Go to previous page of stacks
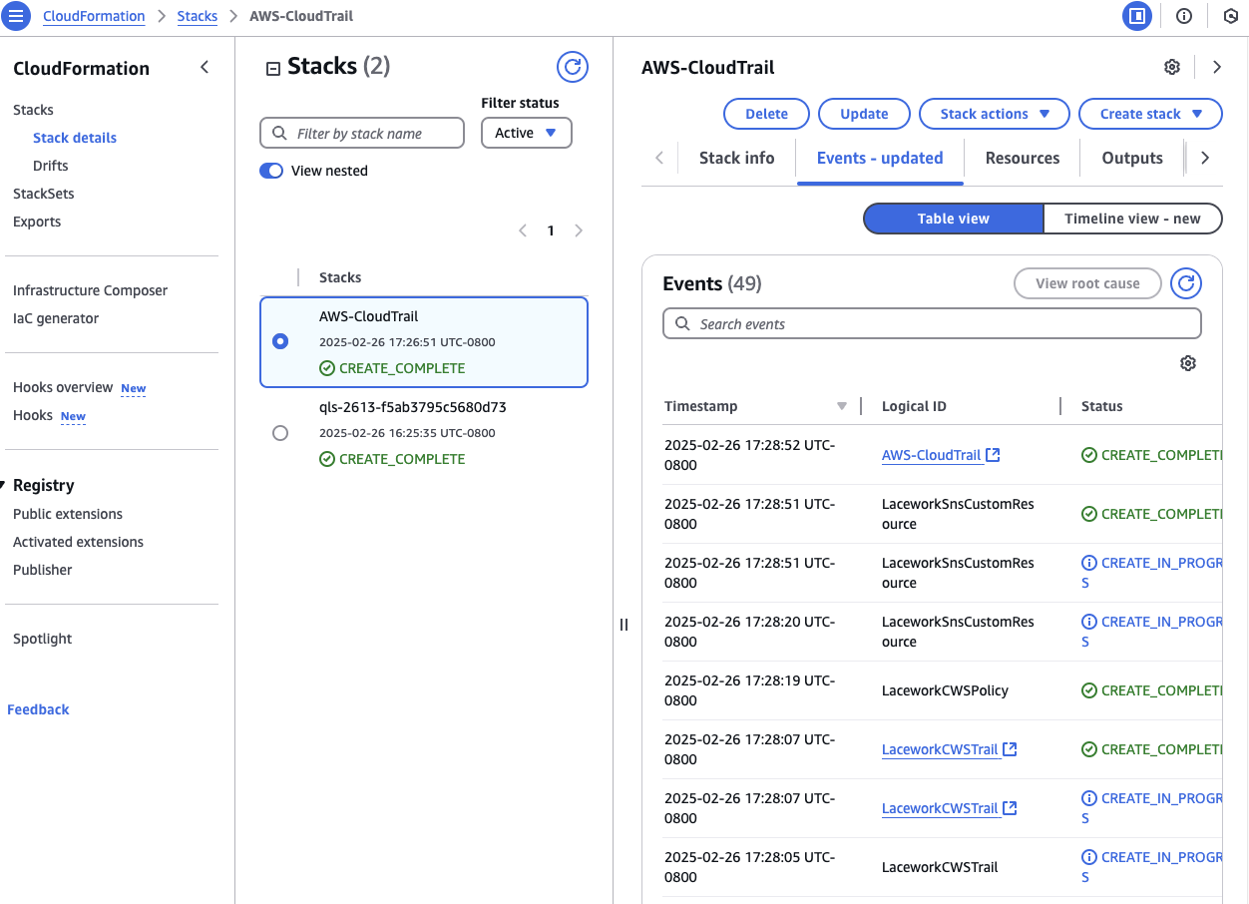 click(x=523, y=230)
